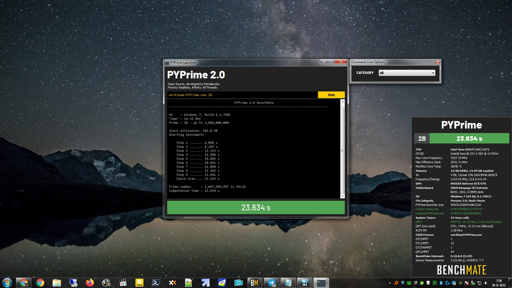Click the Show desktop strip on the taskbar
512x288 pixels.
(510, 283)
